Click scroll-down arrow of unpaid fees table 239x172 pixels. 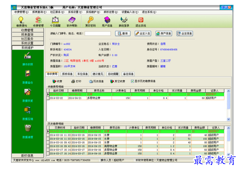[x=228, y=119]
